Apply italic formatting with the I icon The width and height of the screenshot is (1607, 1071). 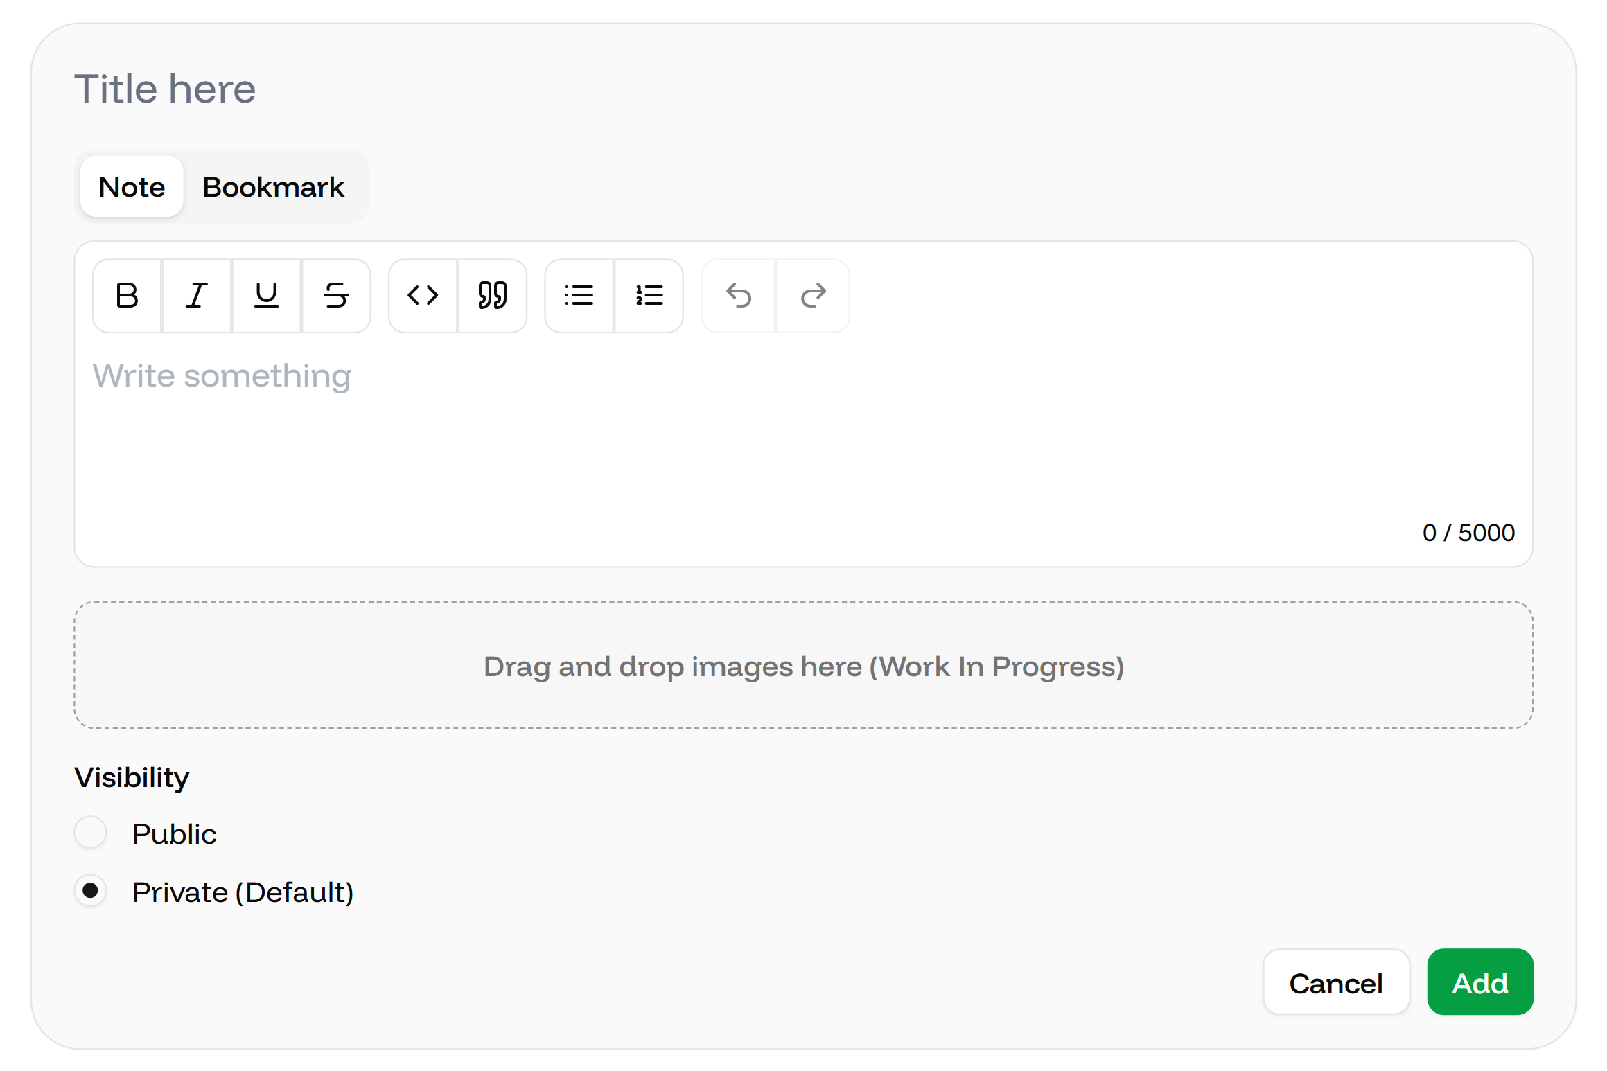click(x=197, y=296)
